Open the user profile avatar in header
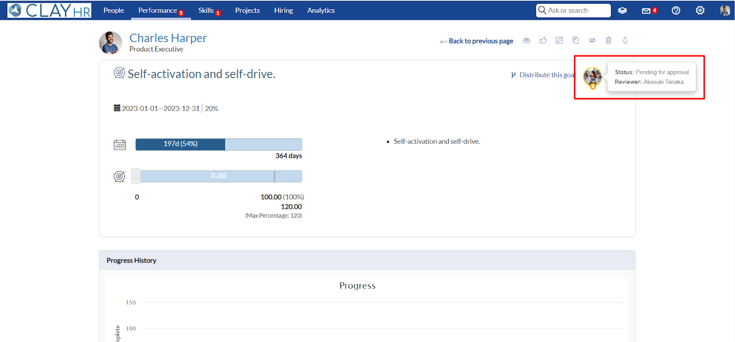The height and width of the screenshot is (342, 735). [x=725, y=11]
